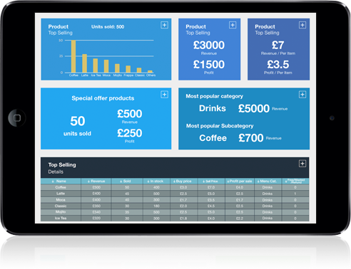Sort table by Profit per sale column
Viewport: 351px width, 269px height.
(240, 181)
